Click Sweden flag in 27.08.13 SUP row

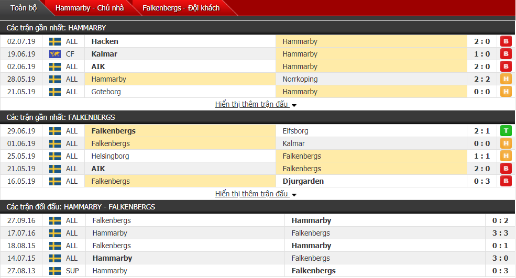[x=55, y=271]
